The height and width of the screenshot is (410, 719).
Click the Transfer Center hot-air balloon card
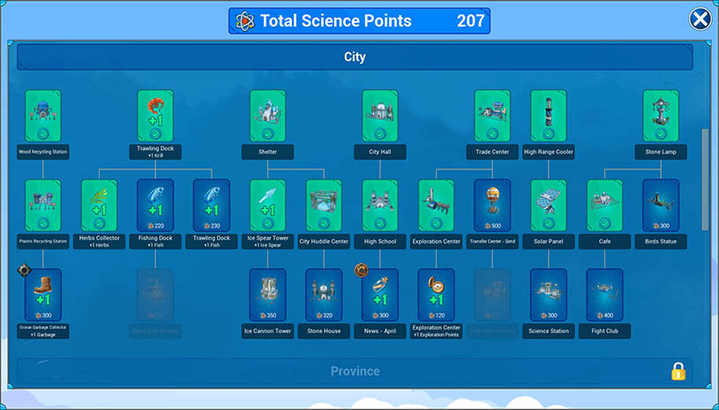click(492, 205)
